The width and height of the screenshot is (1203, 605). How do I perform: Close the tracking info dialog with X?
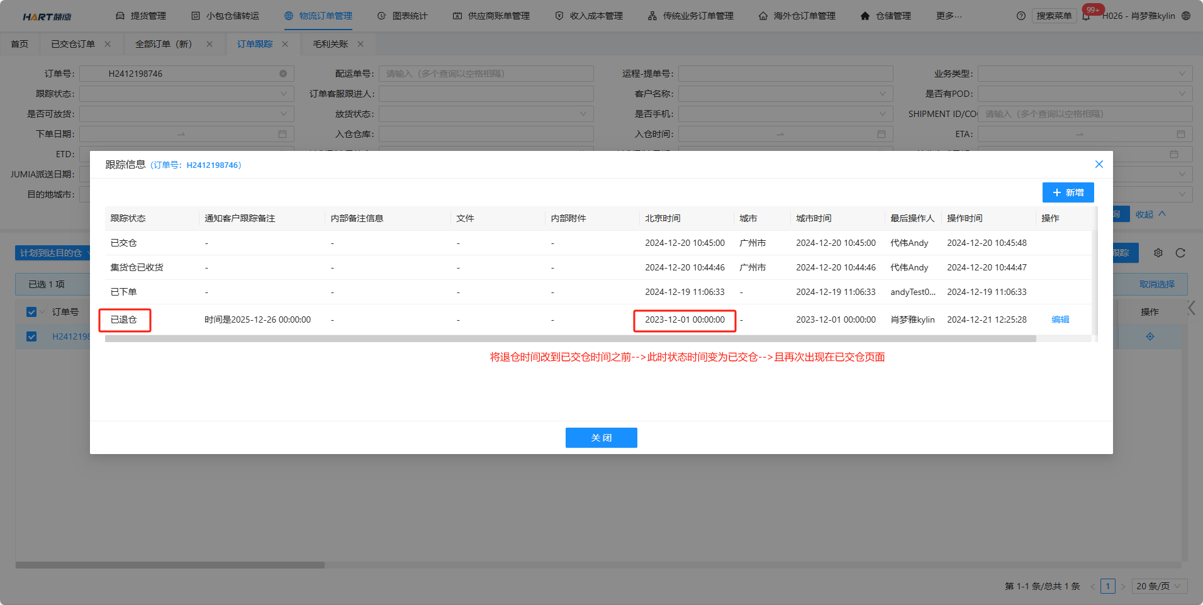[1099, 164]
